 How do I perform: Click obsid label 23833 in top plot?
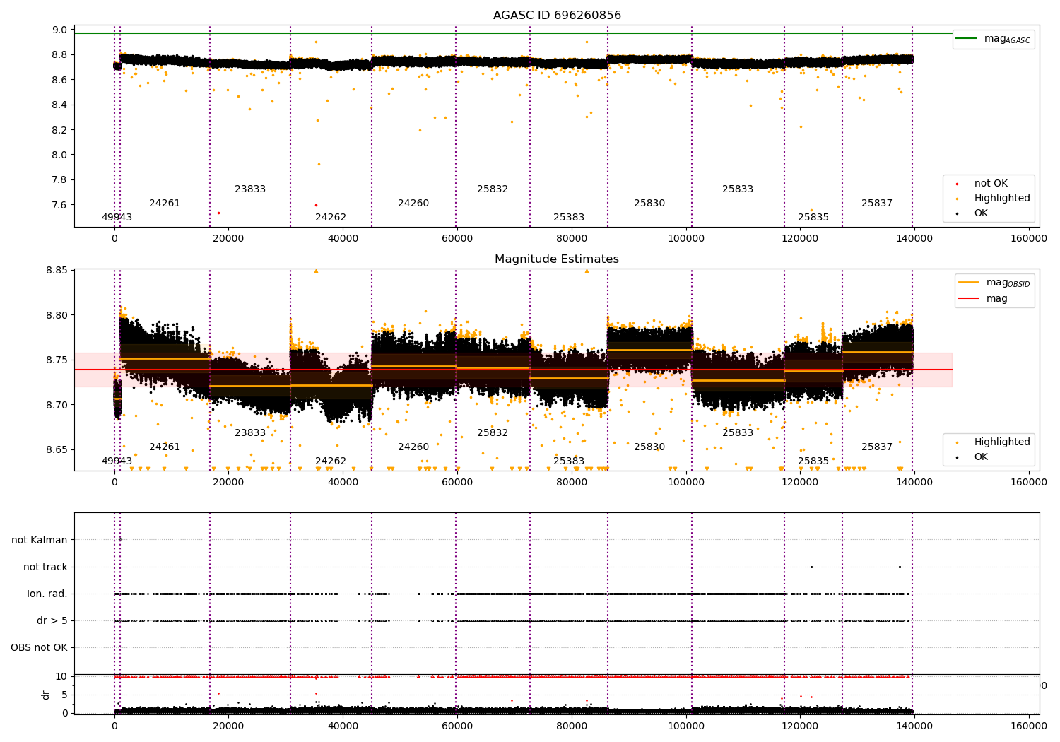(x=250, y=189)
